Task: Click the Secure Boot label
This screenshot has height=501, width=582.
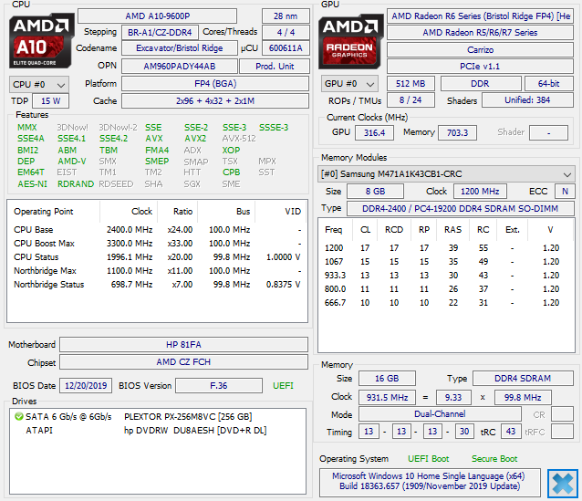Action: click(494, 459)
